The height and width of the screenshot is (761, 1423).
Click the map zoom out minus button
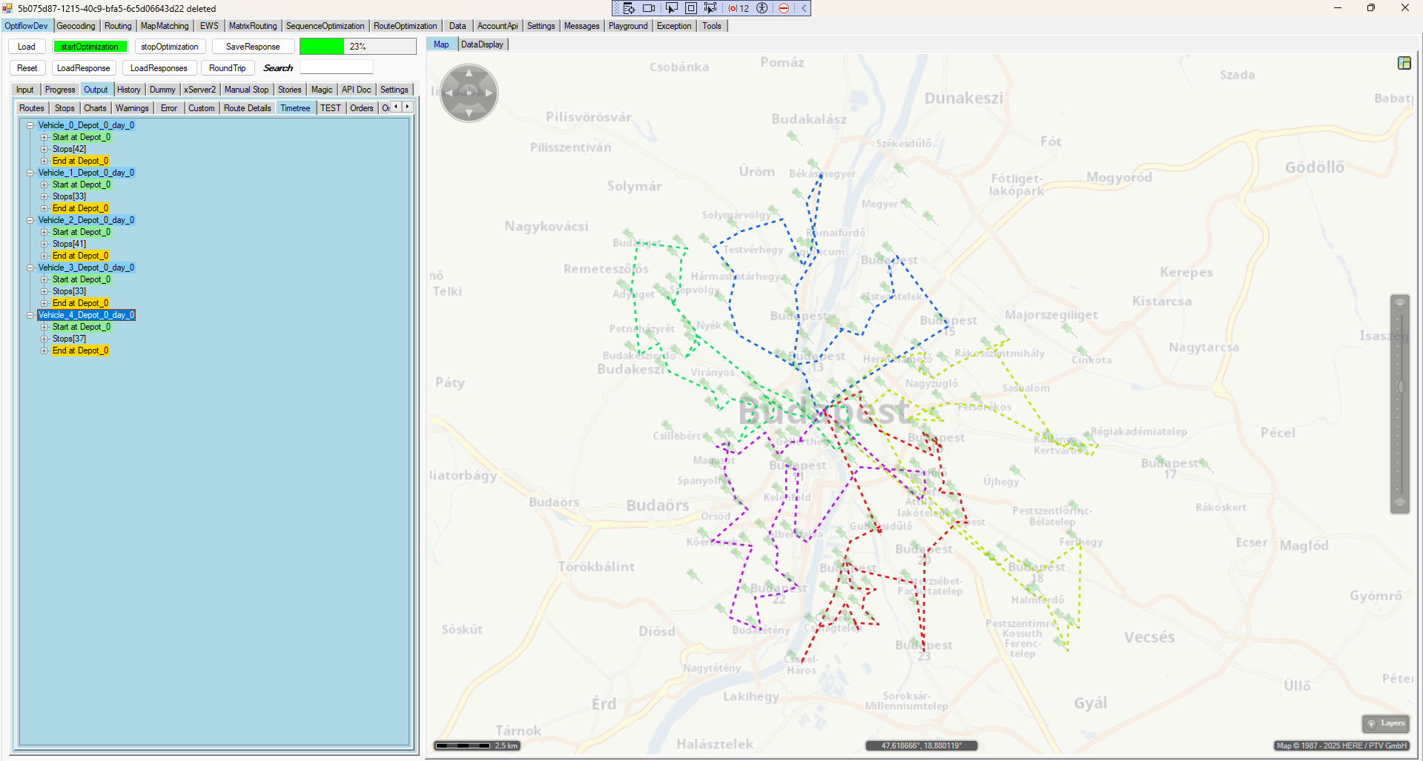pyautogui.click(x=1400, y=502)
